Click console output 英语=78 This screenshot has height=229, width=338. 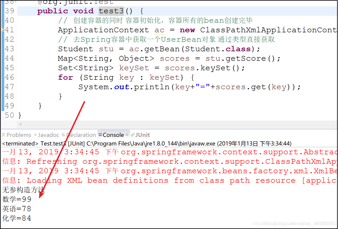17,209
